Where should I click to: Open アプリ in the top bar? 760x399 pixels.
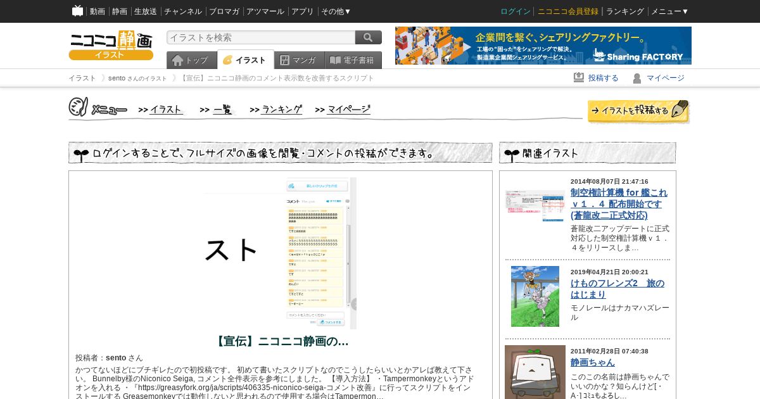point(303,11)
